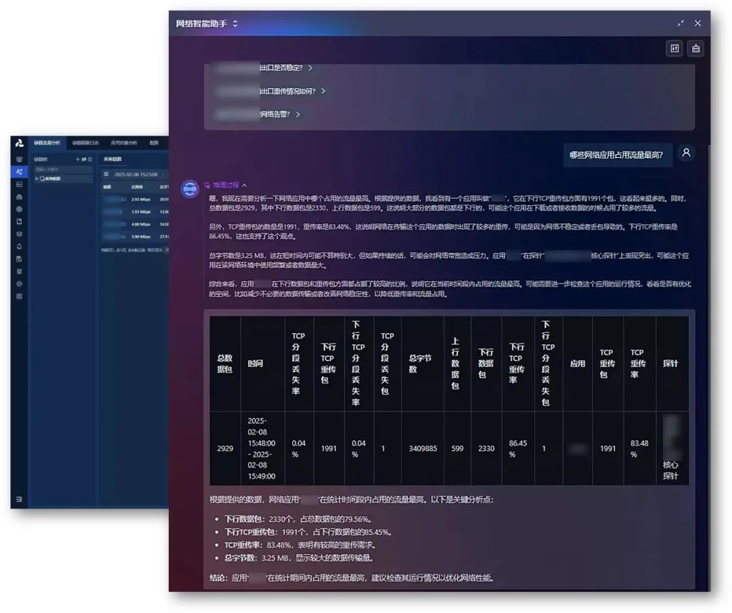
Task: Click the 1.93 Mbps row in the links table
Action: tap(134, 212)
